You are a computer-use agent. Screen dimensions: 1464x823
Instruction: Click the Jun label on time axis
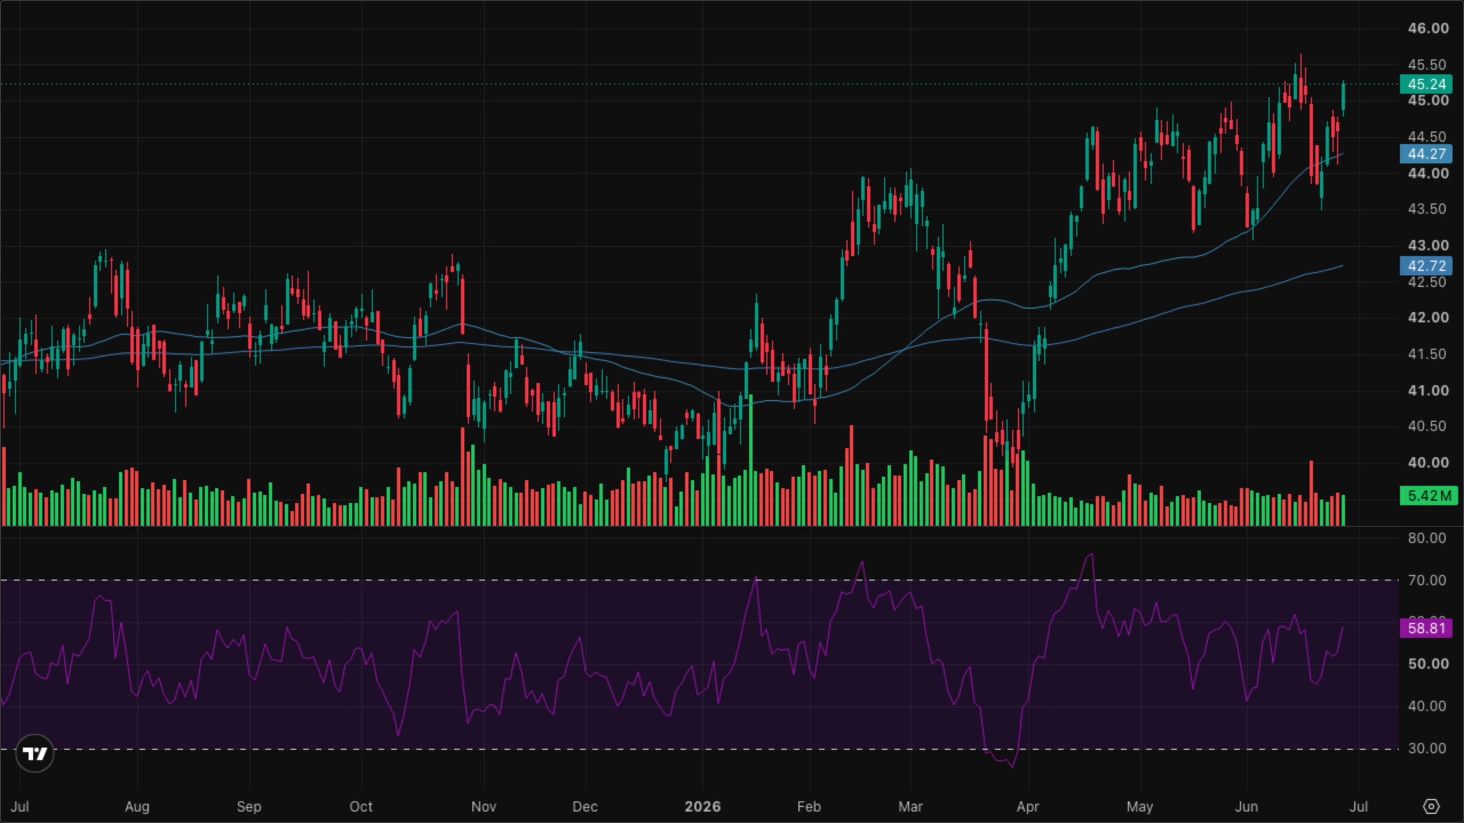coord(1247,806)
